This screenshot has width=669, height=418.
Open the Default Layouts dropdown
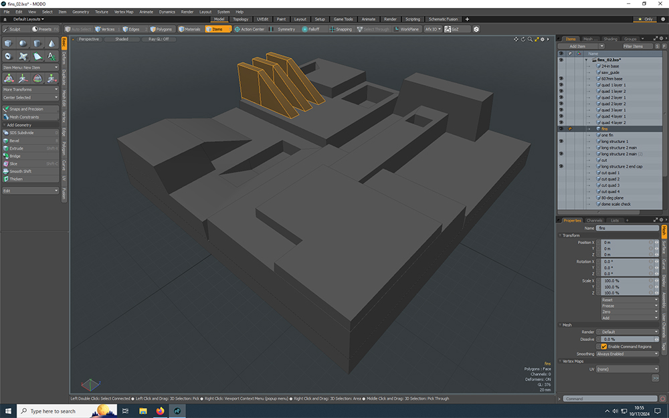[29, 19]
